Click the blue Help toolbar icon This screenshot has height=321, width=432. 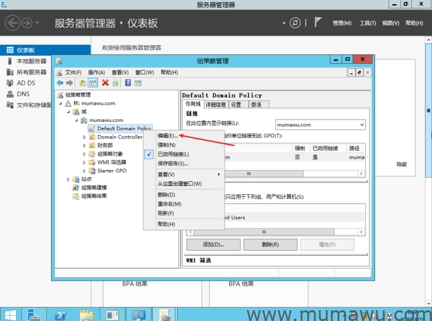(x=128, y=83)
